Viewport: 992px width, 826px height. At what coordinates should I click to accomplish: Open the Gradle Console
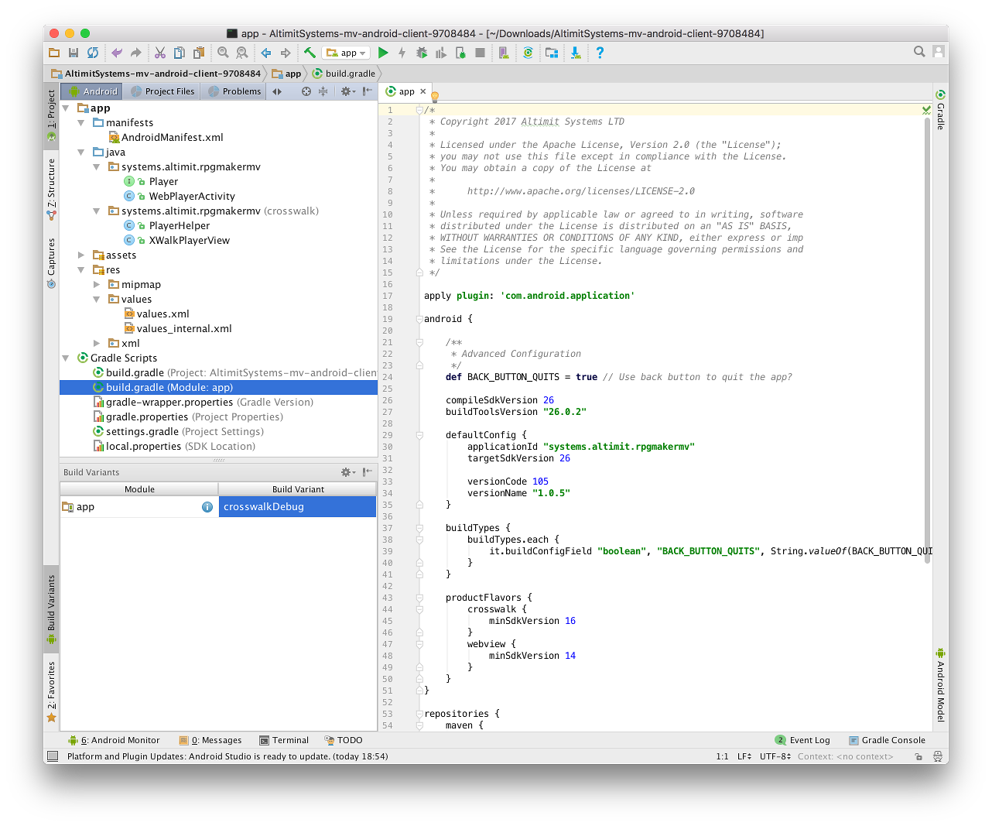coord(887,740)
